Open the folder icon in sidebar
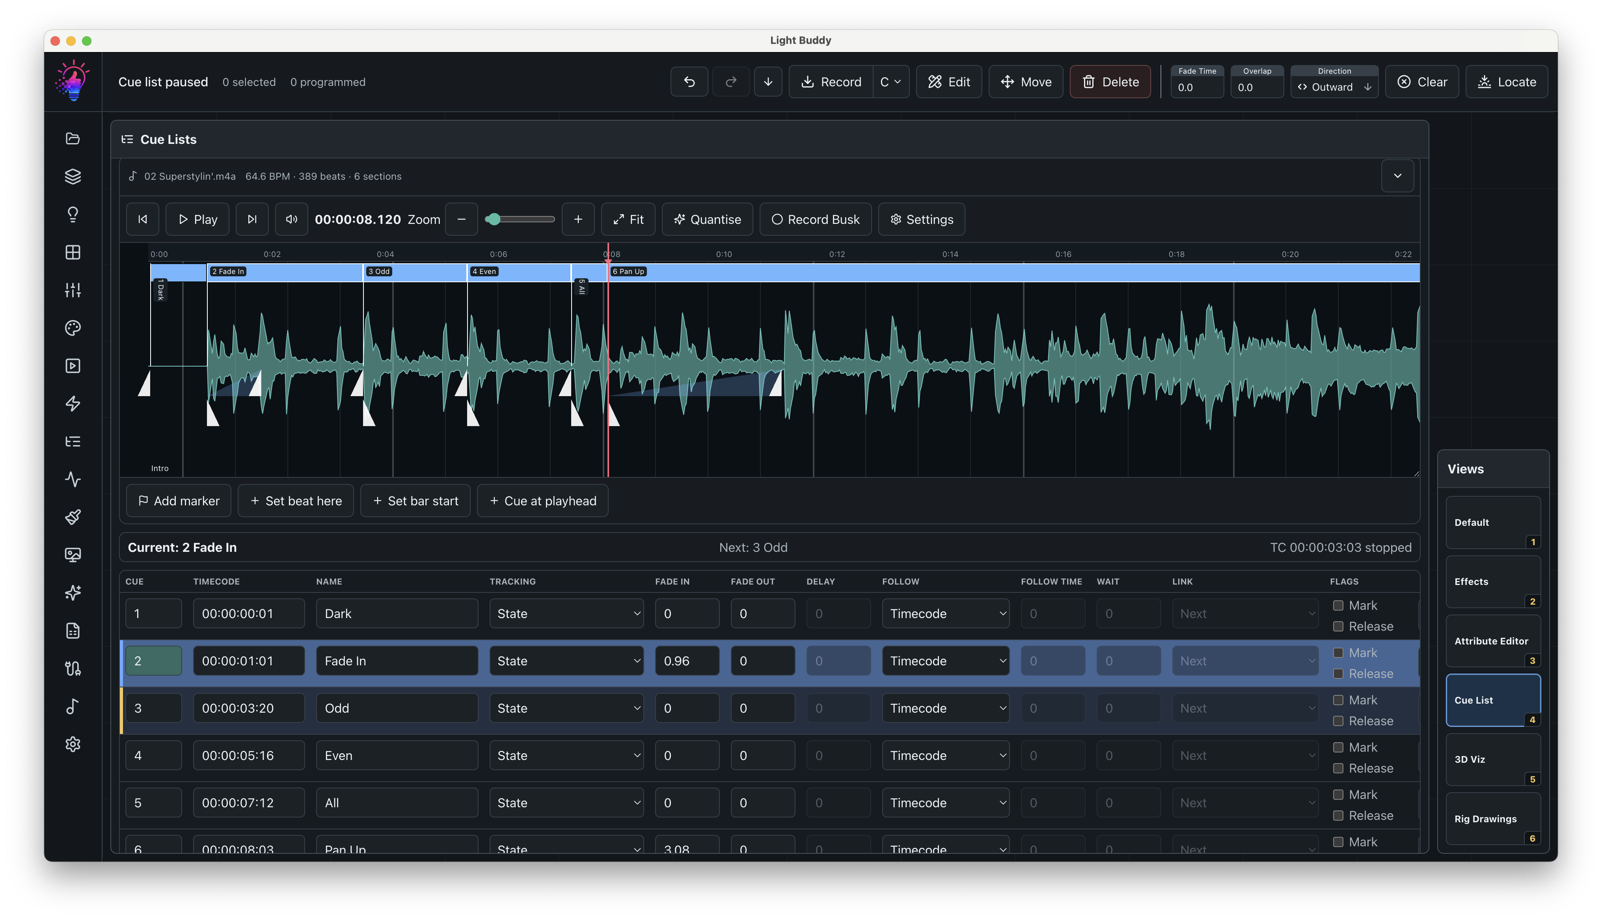This screenshot has height=920, width=1602. [73, 138]
